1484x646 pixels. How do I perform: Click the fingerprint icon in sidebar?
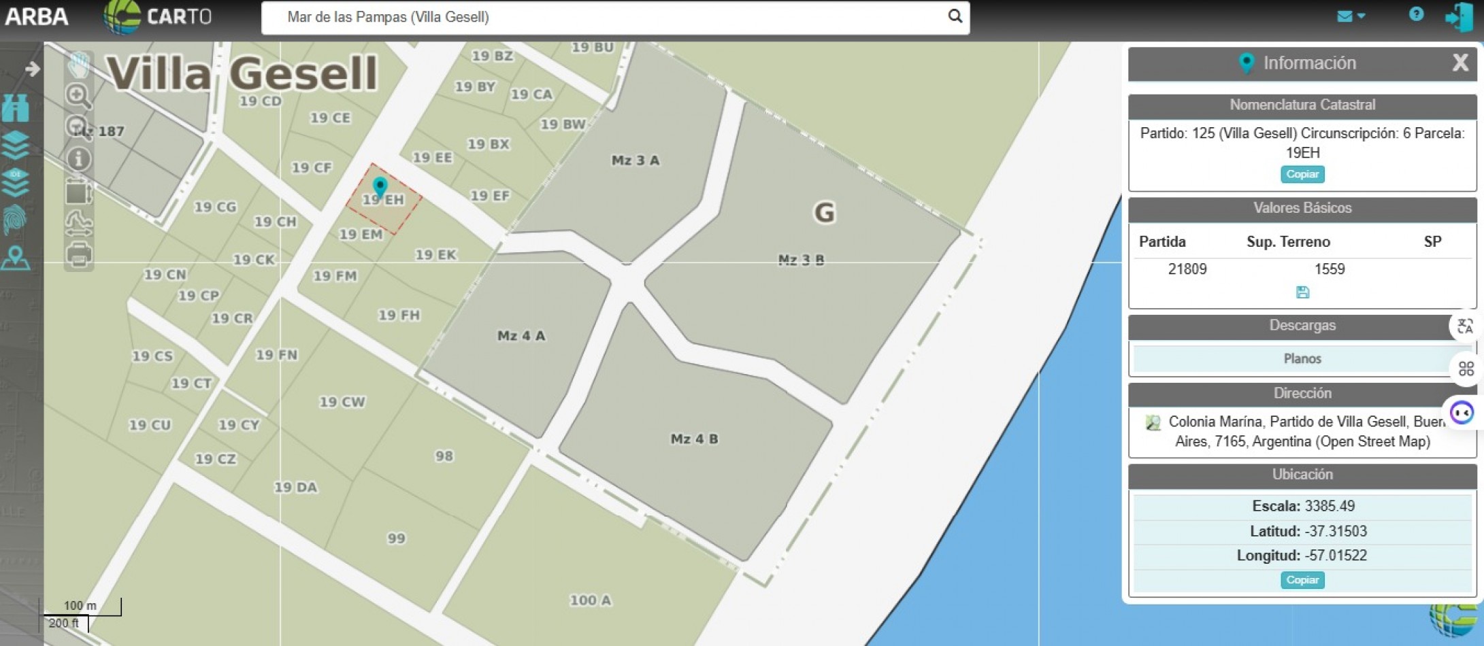(x=16, y=220)
